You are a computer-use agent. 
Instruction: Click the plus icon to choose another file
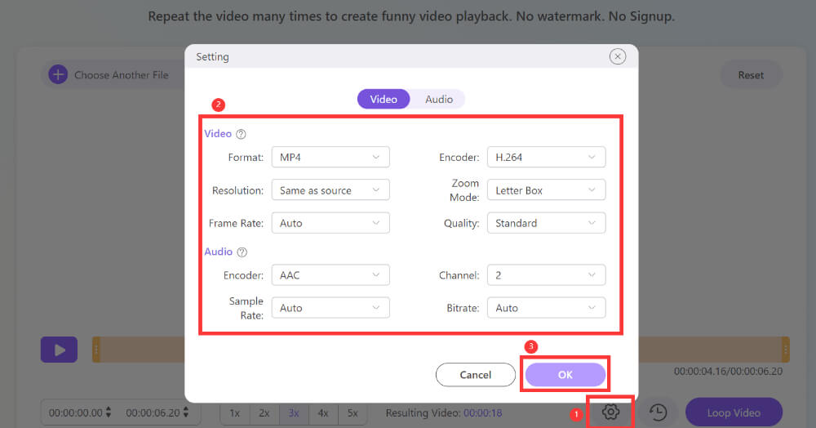click(58, 75)
